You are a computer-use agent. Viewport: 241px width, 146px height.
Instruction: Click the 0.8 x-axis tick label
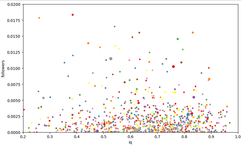click(x=184, y=137)
